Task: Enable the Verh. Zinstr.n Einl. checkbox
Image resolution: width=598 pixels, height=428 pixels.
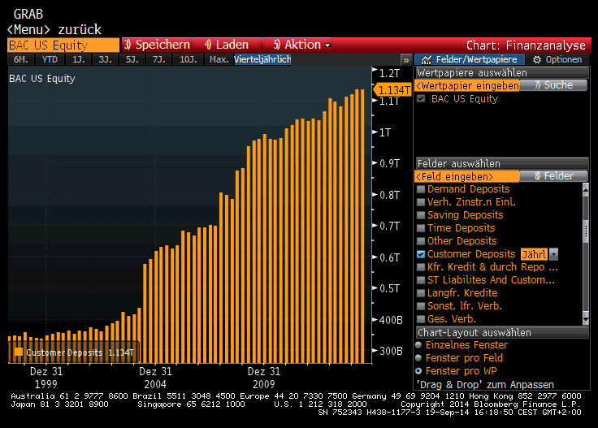Action: tap(421, 202)
